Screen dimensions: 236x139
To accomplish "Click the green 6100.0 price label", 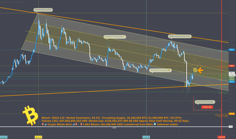I will click(231, 80).
